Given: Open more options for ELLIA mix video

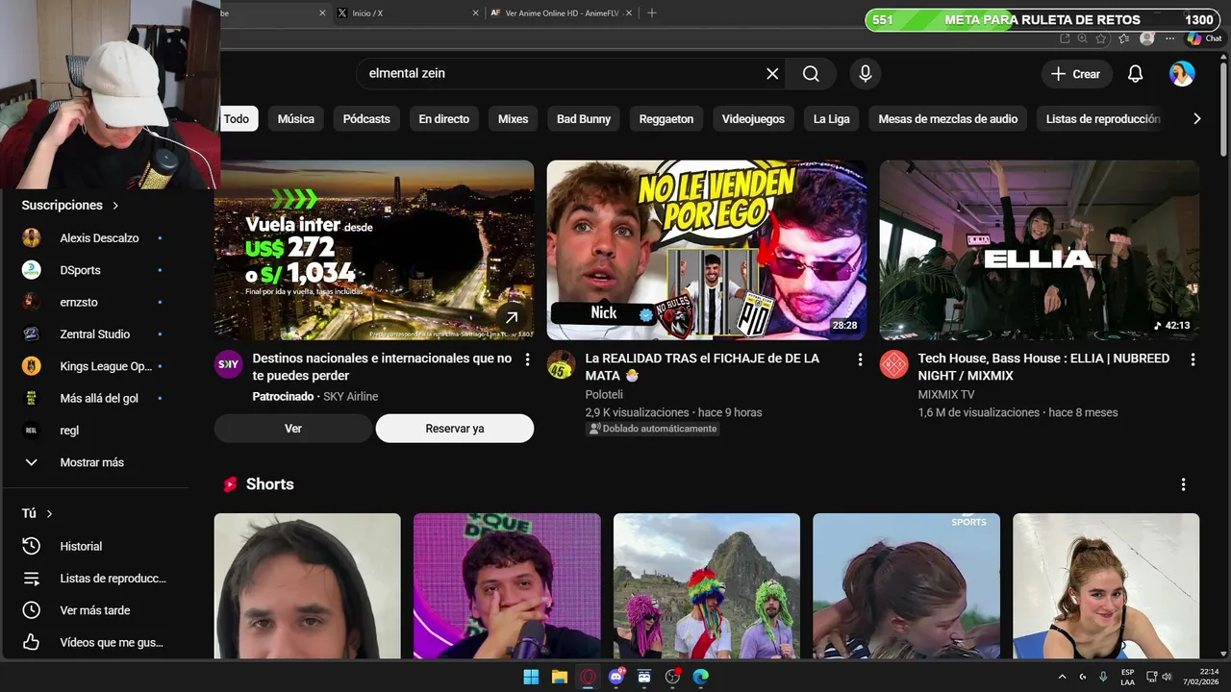Looking at the screenshot, I should [x=1193, y=359].
